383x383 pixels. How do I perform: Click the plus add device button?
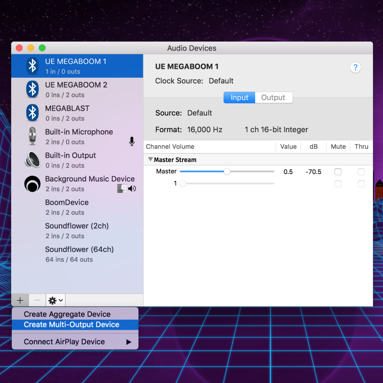tap(20, 300)
